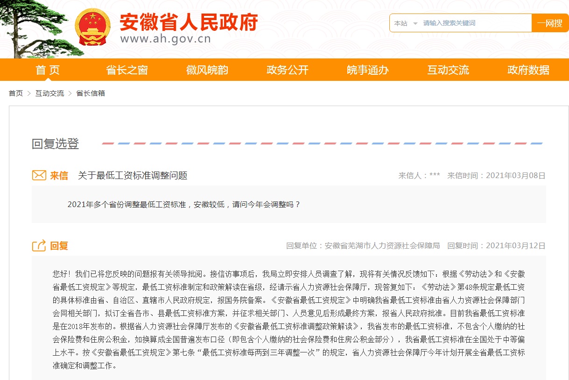The width and height of the screenshot is (569, 380).
Task: Select the 皖事通办 menu item
Action: point(367,69)
